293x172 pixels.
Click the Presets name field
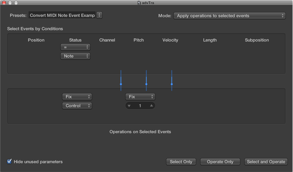[x=62, y=15]
